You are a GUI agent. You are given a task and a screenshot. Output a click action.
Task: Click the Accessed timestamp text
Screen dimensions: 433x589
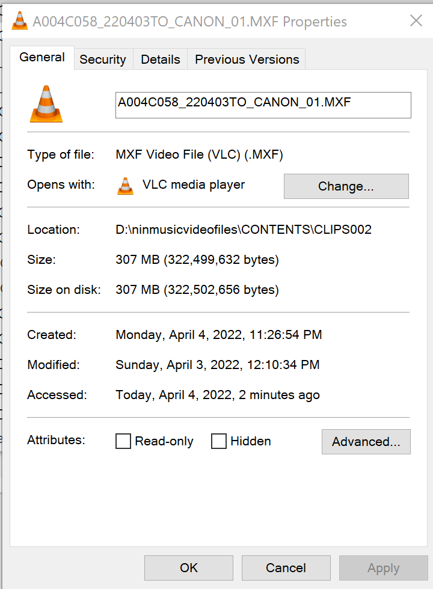[x=217, y=395]
